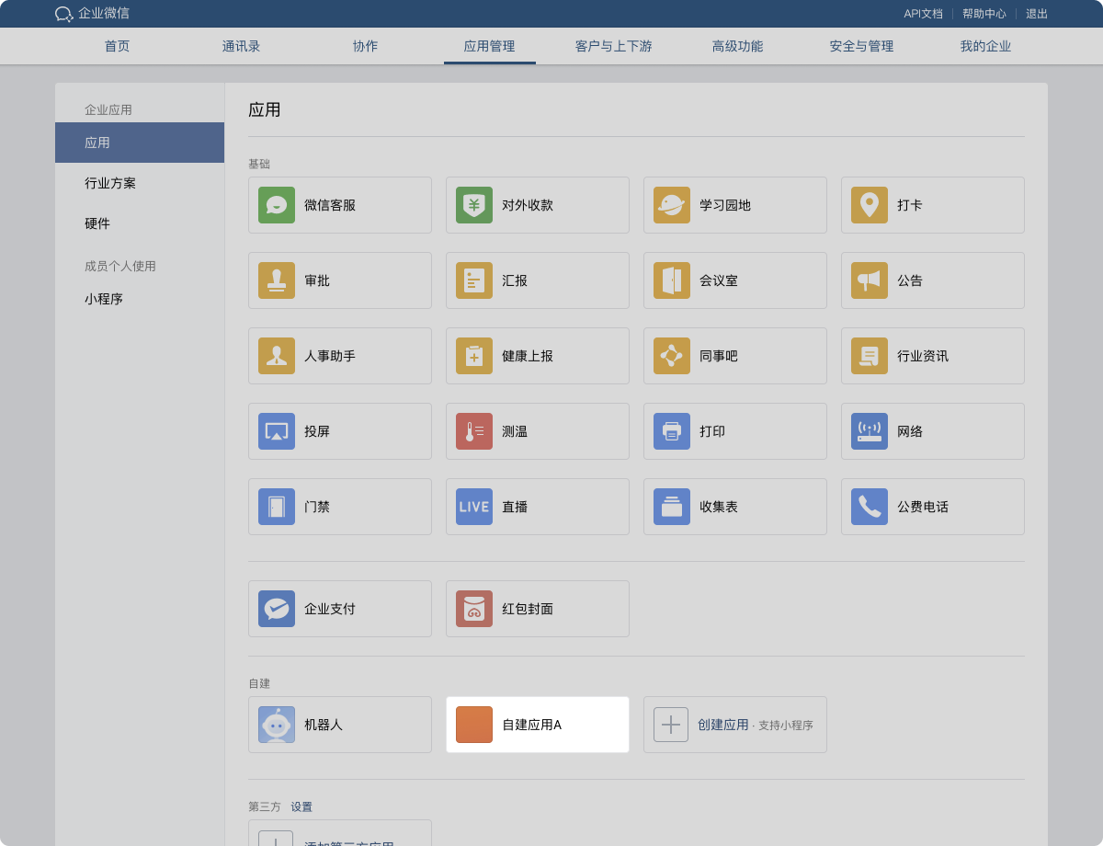Open the 公费电话 phone icon
The image size is (1103, 846).
tap(870, 507)
